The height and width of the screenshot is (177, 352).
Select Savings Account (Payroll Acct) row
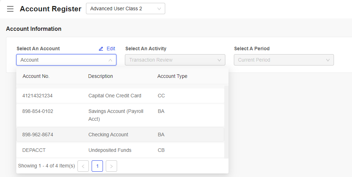[x=120, y=115]
